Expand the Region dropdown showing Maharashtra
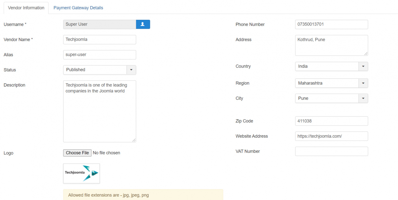The height and width of the screenshot is (200, 398). 331,83
